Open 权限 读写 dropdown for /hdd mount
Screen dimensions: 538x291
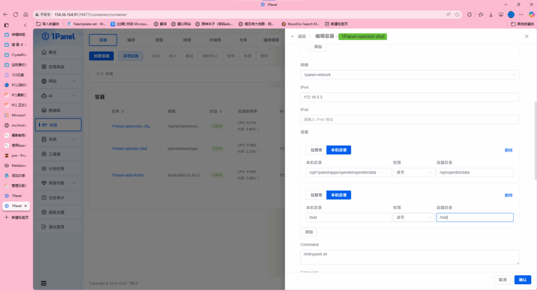coord(414,218)
